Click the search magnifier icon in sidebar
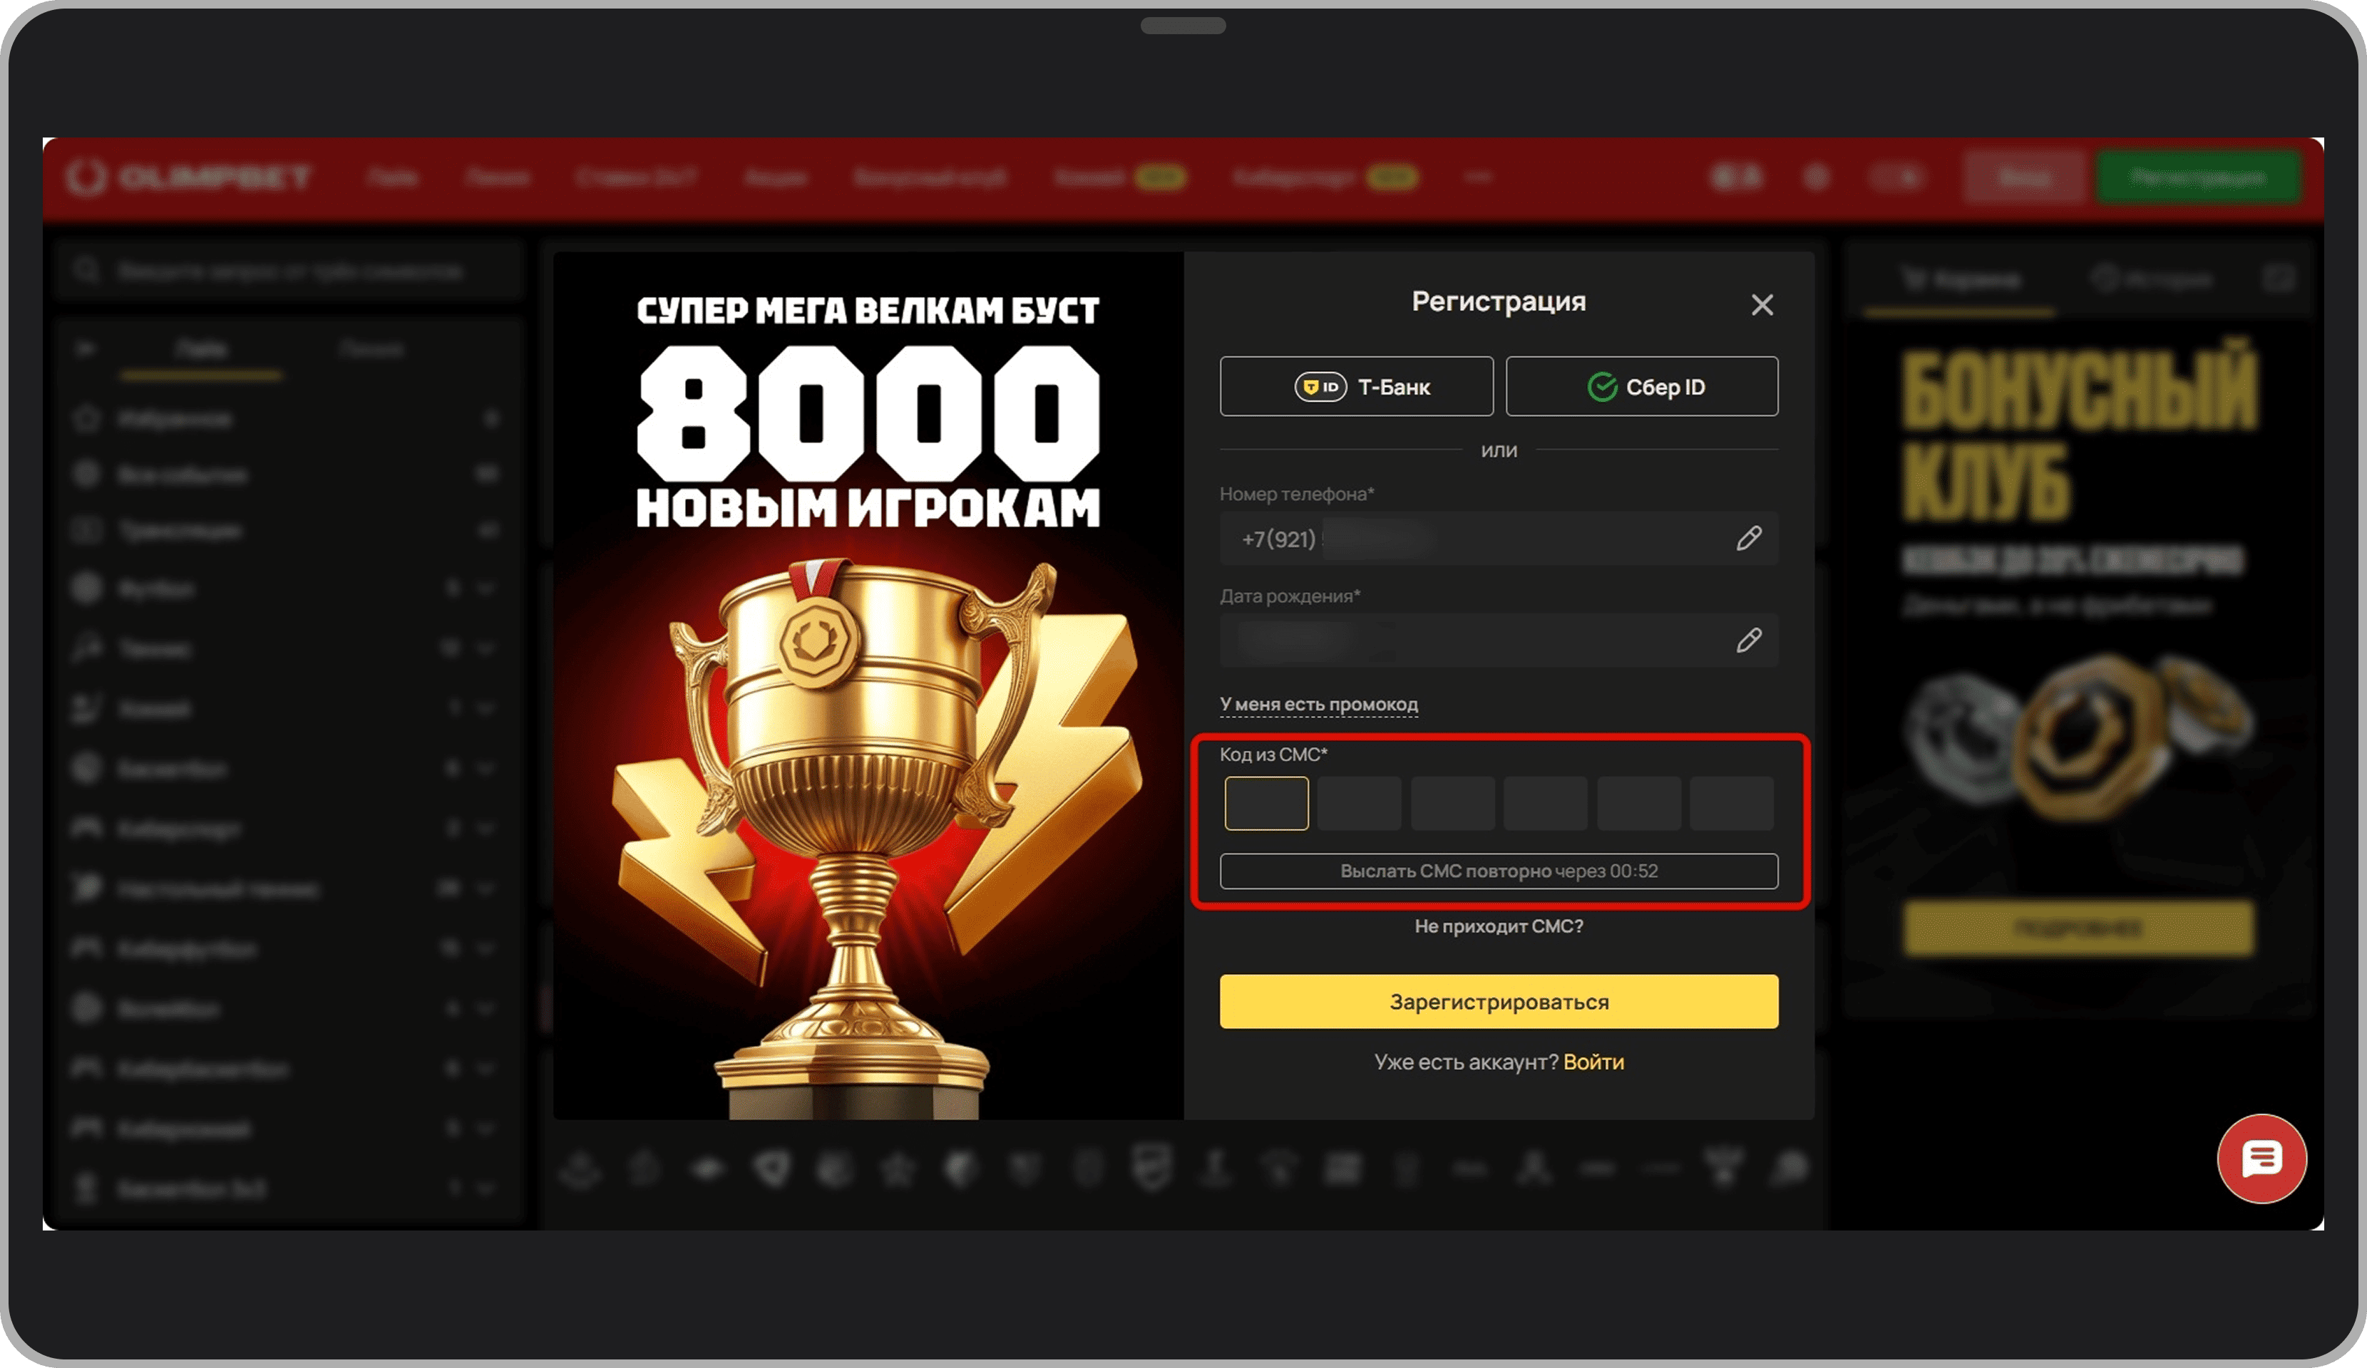This screenshot has width=2367, height=1368. (86, 271)
